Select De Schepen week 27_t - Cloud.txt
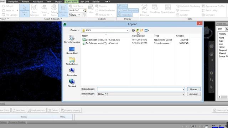228x128 pixels. pos(100,43)
